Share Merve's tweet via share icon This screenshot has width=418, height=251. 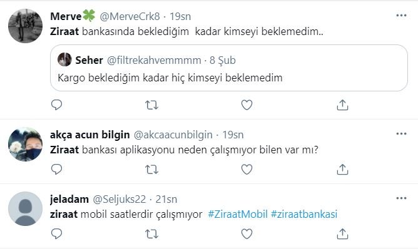point(342,105)
